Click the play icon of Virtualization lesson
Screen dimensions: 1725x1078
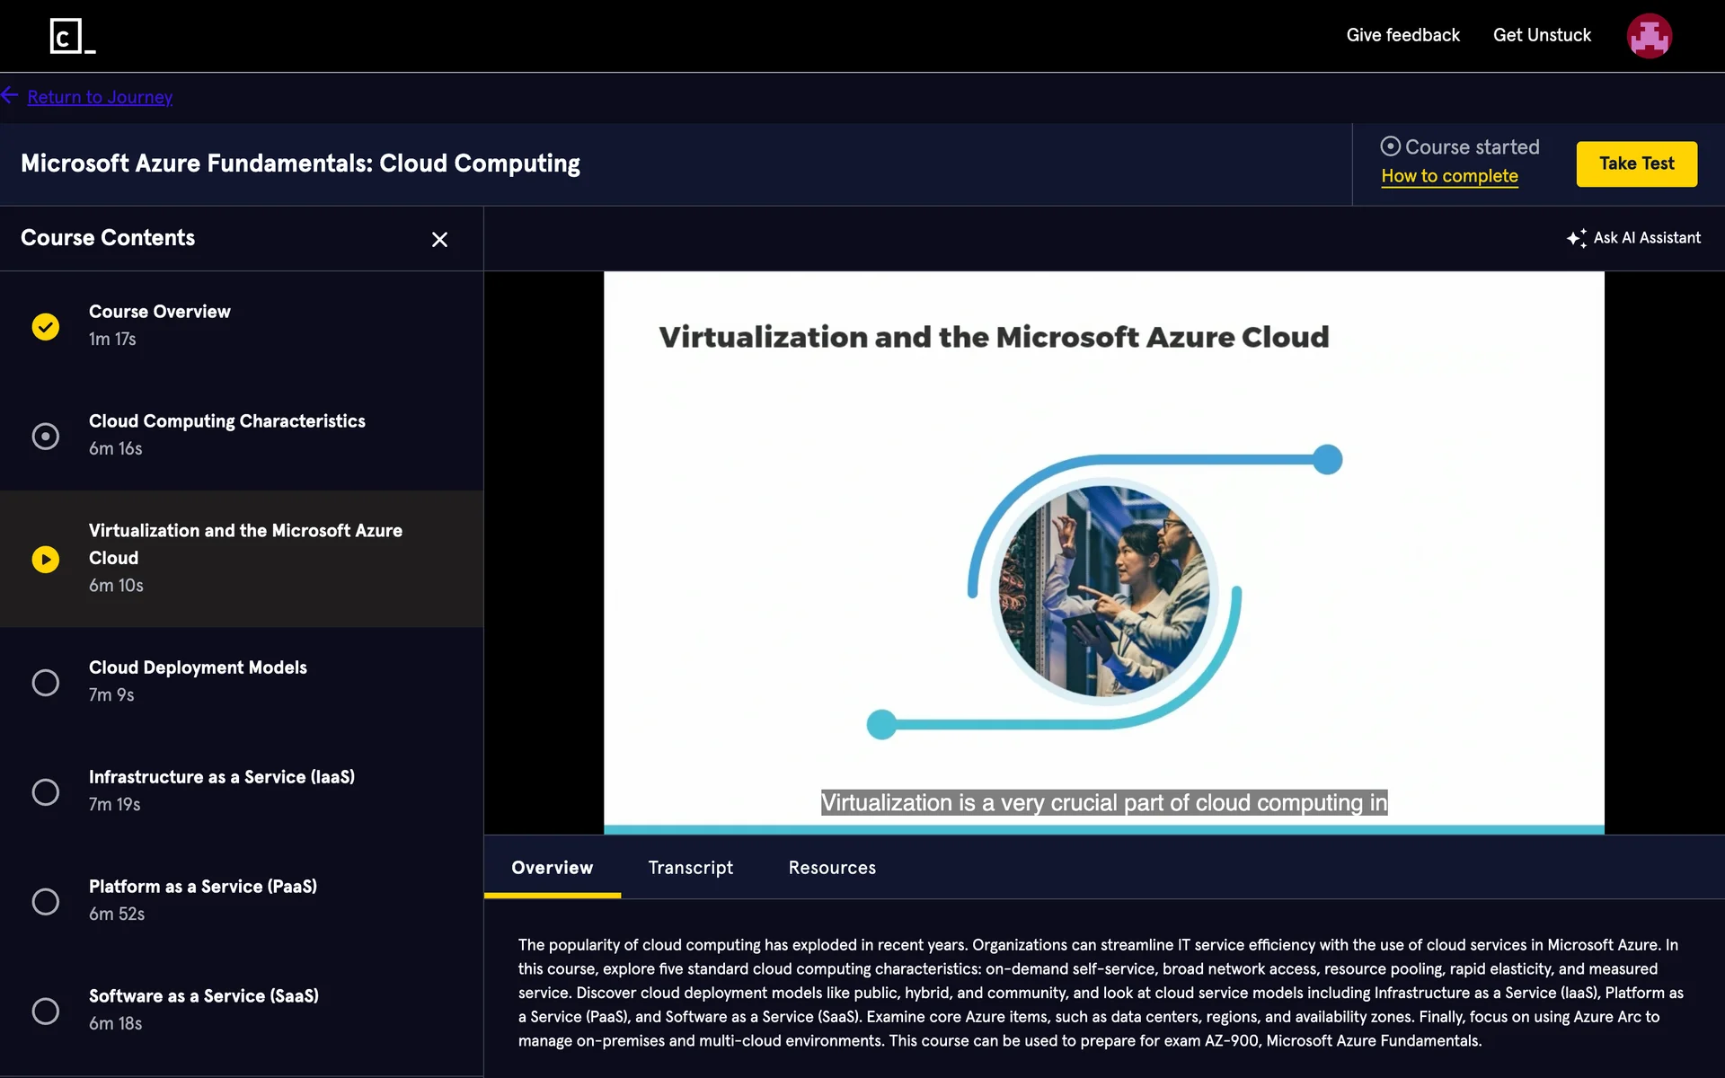coord(46,560)
